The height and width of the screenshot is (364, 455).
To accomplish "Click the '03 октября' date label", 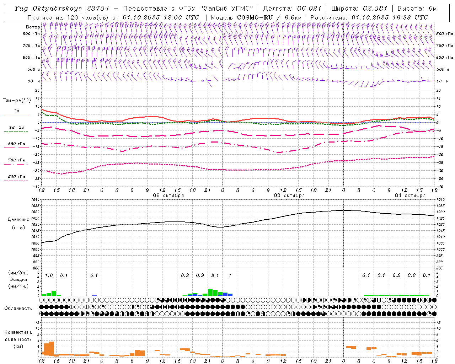I will [x=289, y=196].
